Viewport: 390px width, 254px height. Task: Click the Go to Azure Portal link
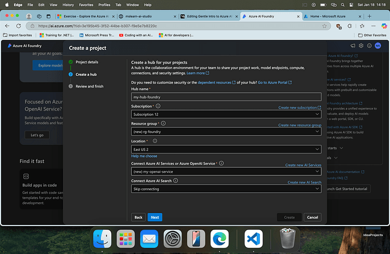[275, 83]
